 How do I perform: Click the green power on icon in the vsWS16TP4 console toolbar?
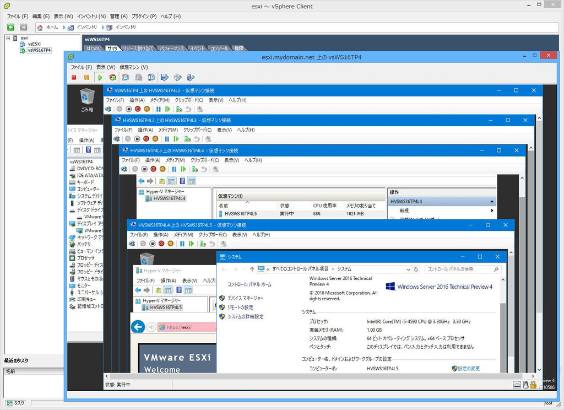[100, 77]
